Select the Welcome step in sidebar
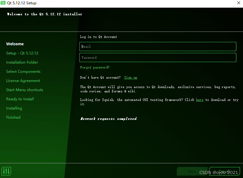Image resolution: width=243 pixels, height=178 pixels. tap(15, 44)
